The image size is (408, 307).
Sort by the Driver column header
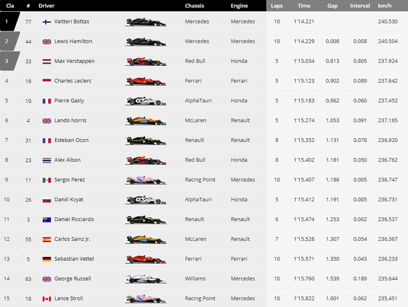pyautogui.click(x=46, y=6)
